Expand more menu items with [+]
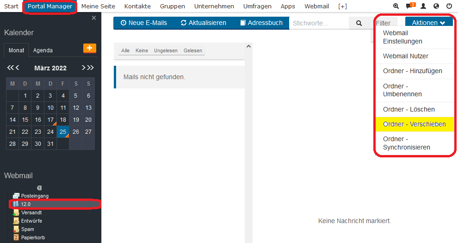 (342, 6)
